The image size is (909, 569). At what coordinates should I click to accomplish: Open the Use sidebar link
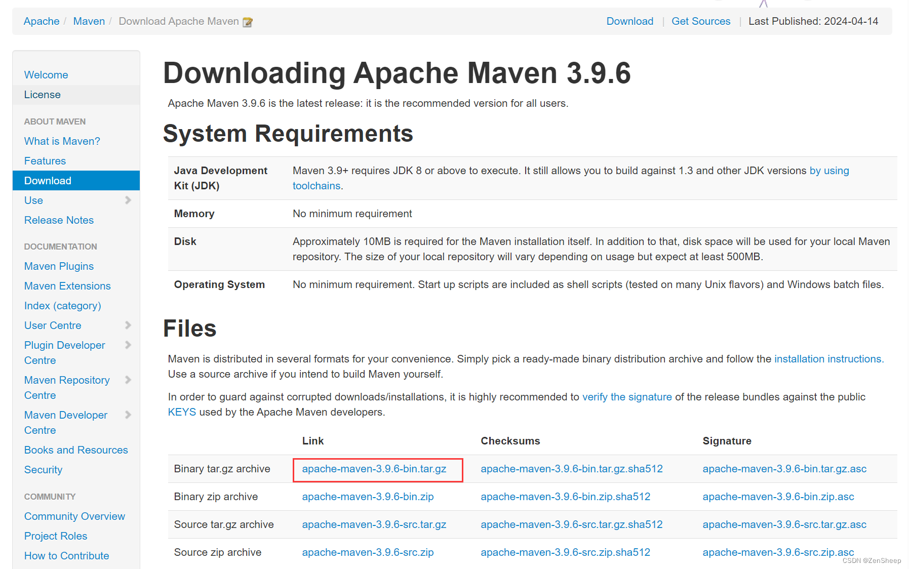pyautogui.click(x=33, y=200)
